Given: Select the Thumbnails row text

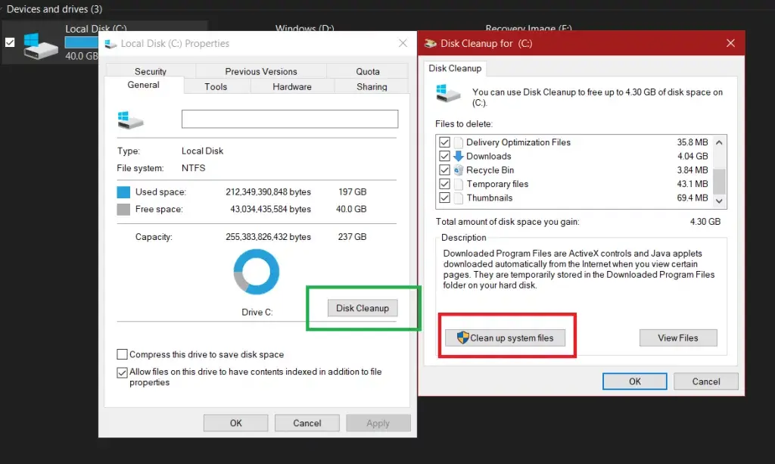Looking at the screenshot, I should [490, 198].
